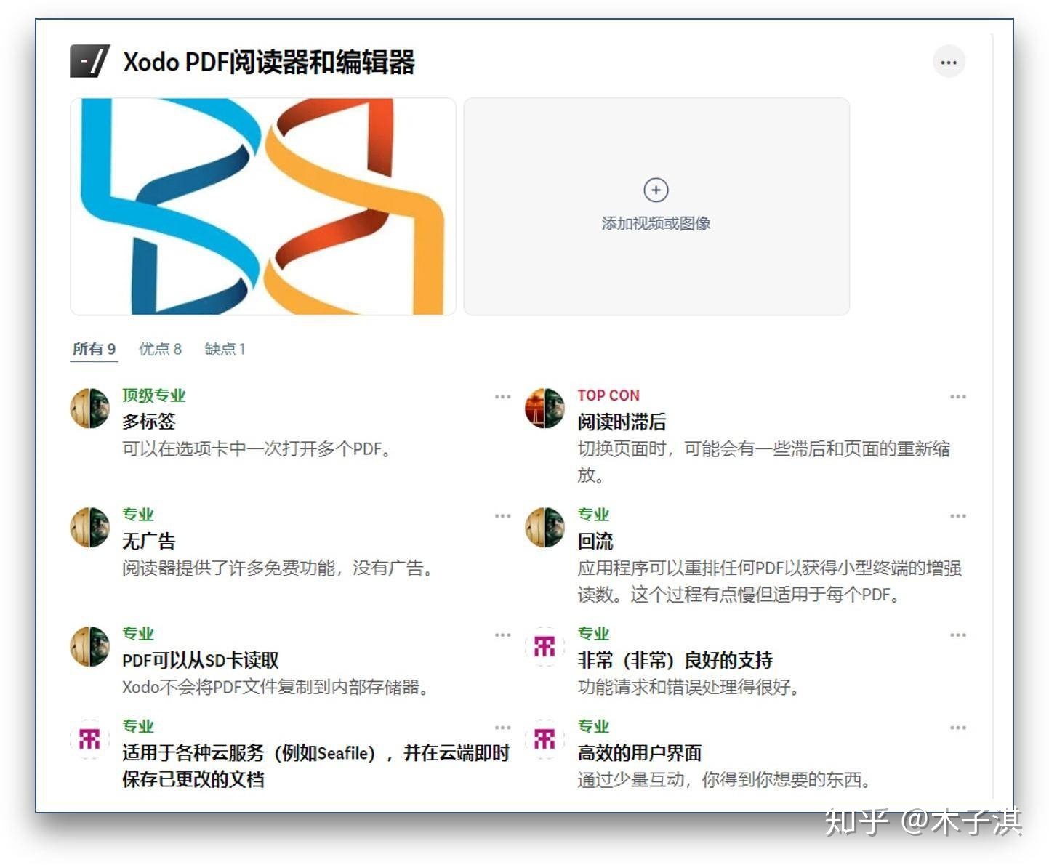
Task: Open options menu for 适用于各种云服务 entry
Action: (502, 728)
